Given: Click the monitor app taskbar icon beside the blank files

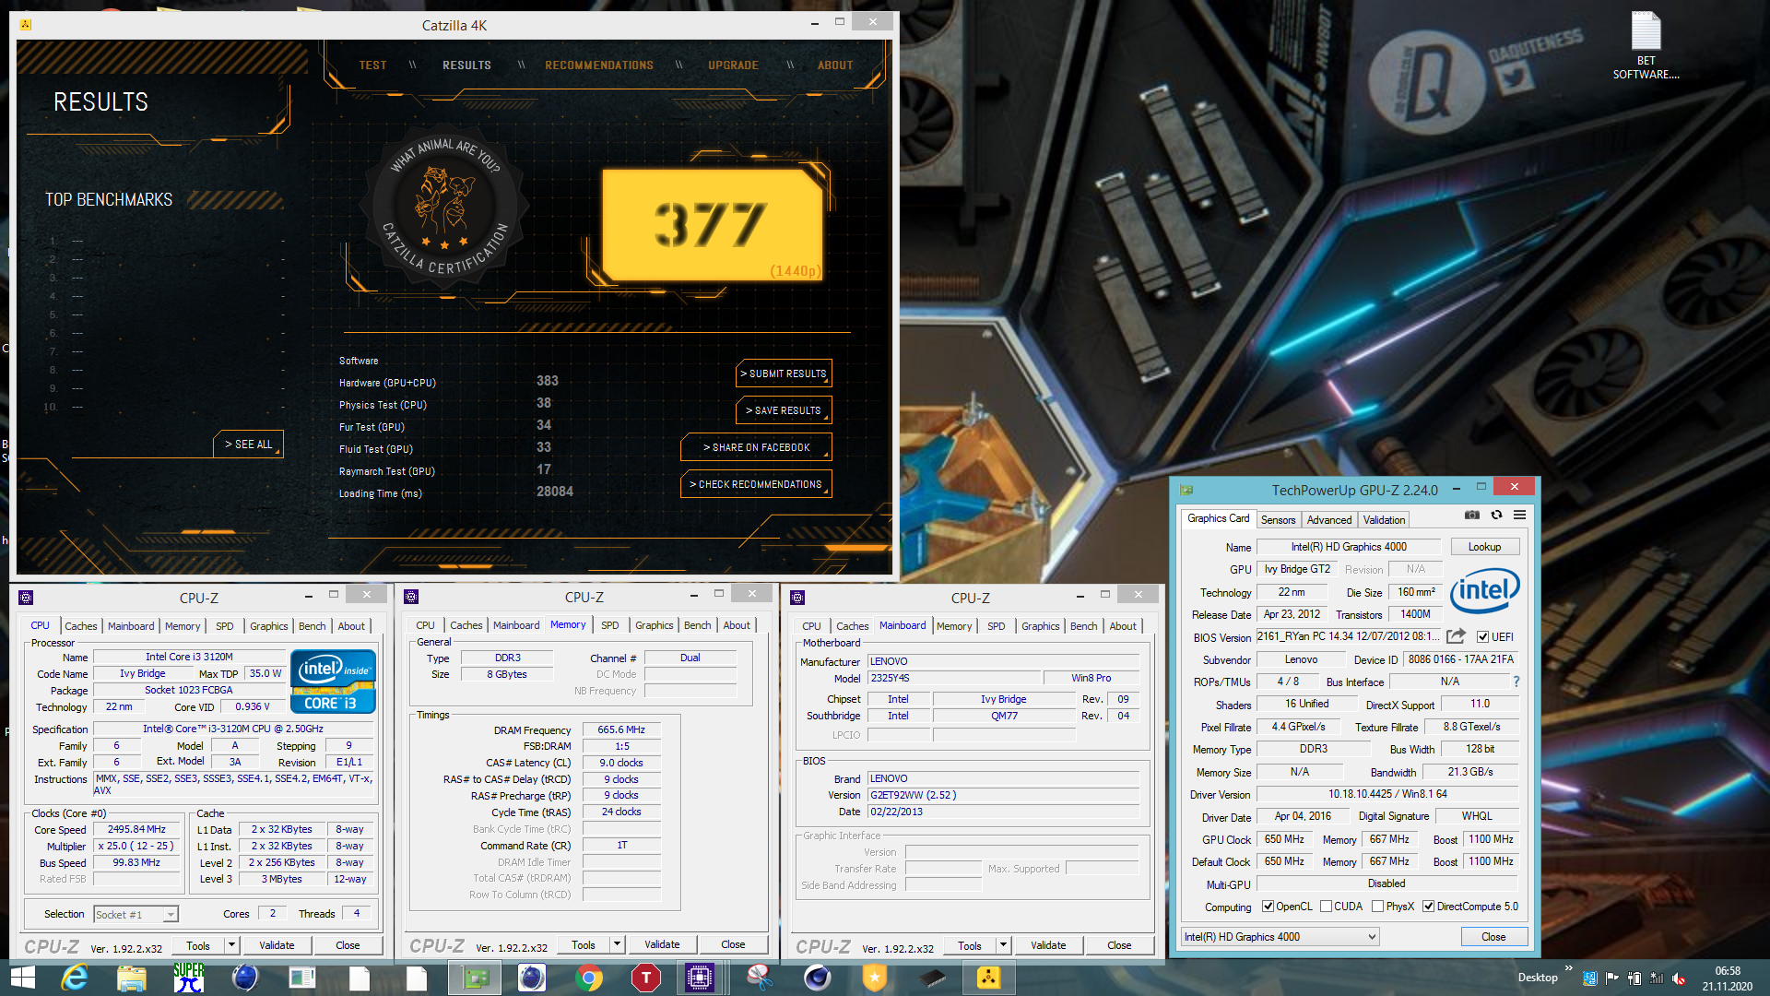Looking at the screenshot, I should (x=302, y=978).
